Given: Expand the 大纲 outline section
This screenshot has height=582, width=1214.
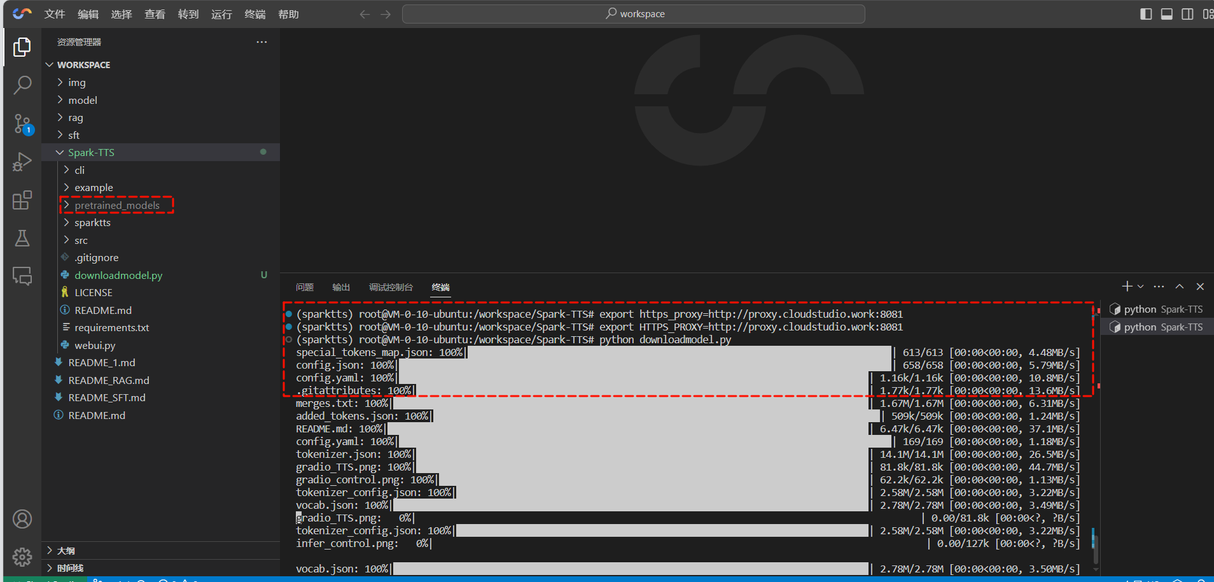Looking at the screenshot, I should coord(160,550).
